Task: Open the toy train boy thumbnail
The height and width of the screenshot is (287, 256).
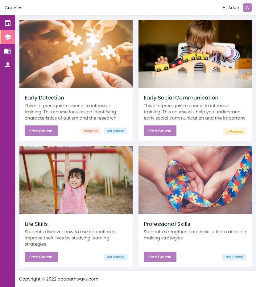Action: pyautogui.click(x=195, y=54)
